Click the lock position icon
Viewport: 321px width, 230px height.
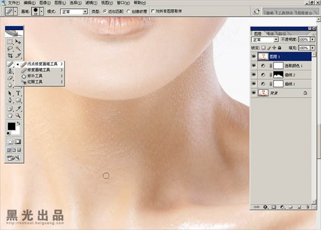(274, 48)
